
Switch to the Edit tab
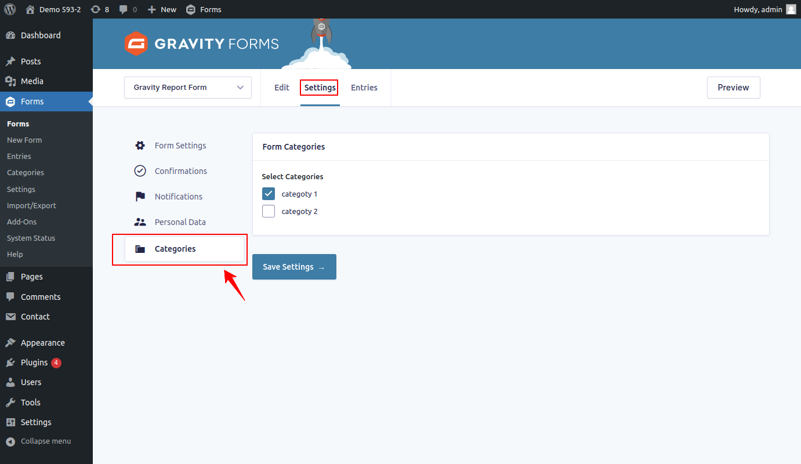click(282, 88)
